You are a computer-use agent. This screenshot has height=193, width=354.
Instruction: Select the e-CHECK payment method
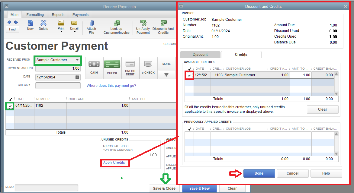pos(148,68)
